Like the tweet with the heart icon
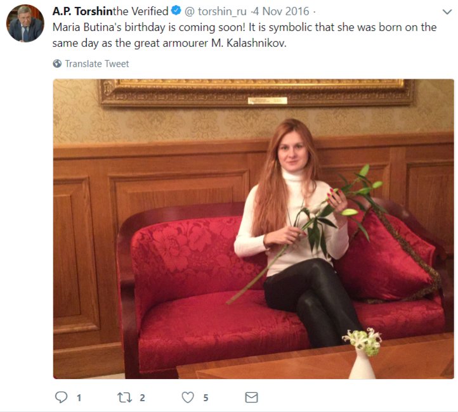 188,397
